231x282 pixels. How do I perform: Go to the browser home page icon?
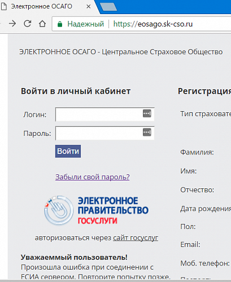(42, 24)
